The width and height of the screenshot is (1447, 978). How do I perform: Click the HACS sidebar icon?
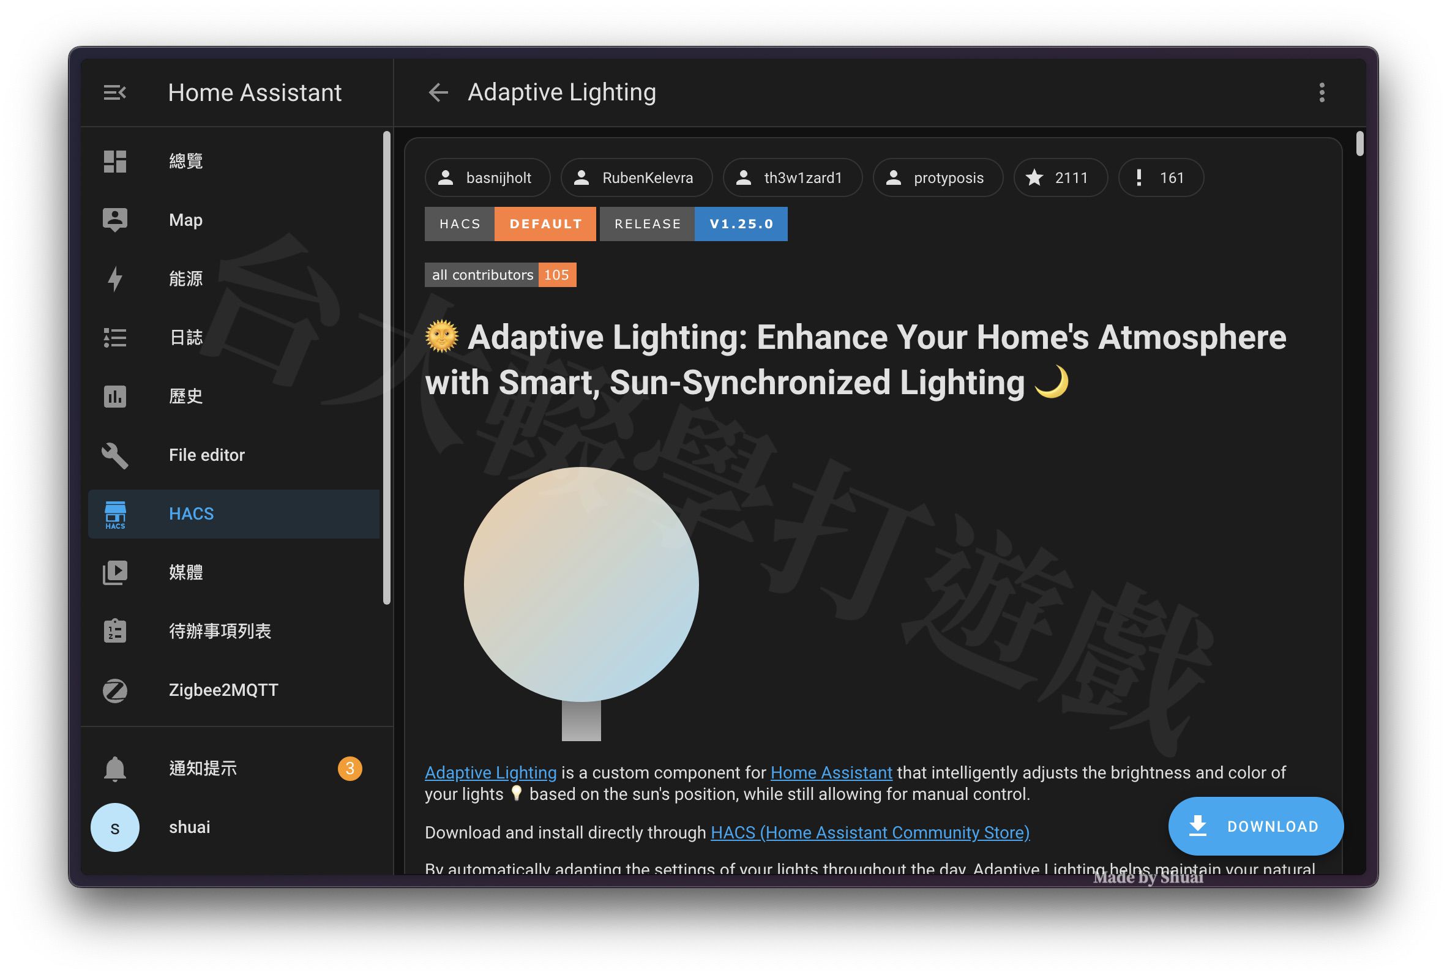(x=117, y=512)
